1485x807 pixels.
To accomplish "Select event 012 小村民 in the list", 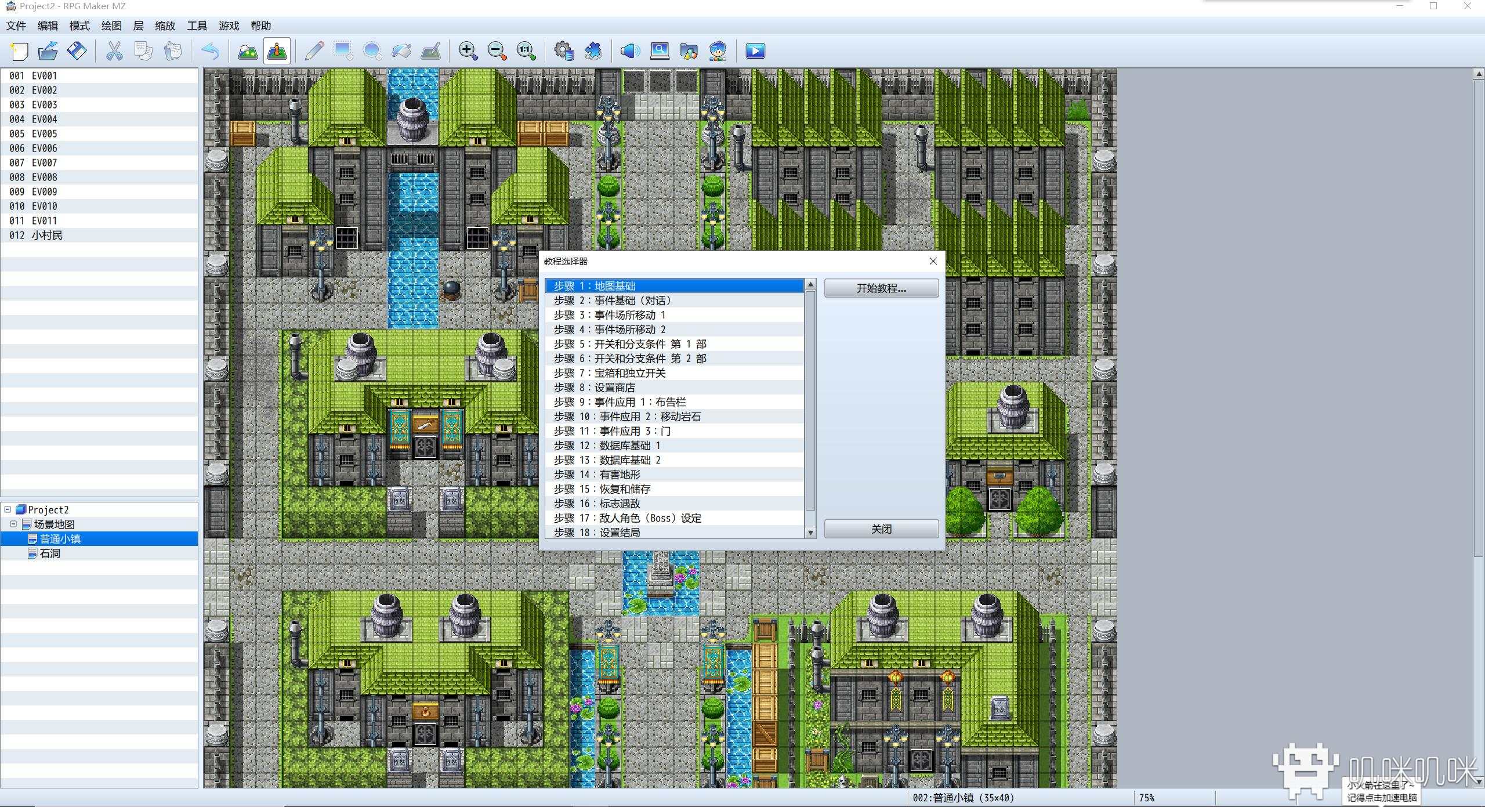I will tap(99, 235).
